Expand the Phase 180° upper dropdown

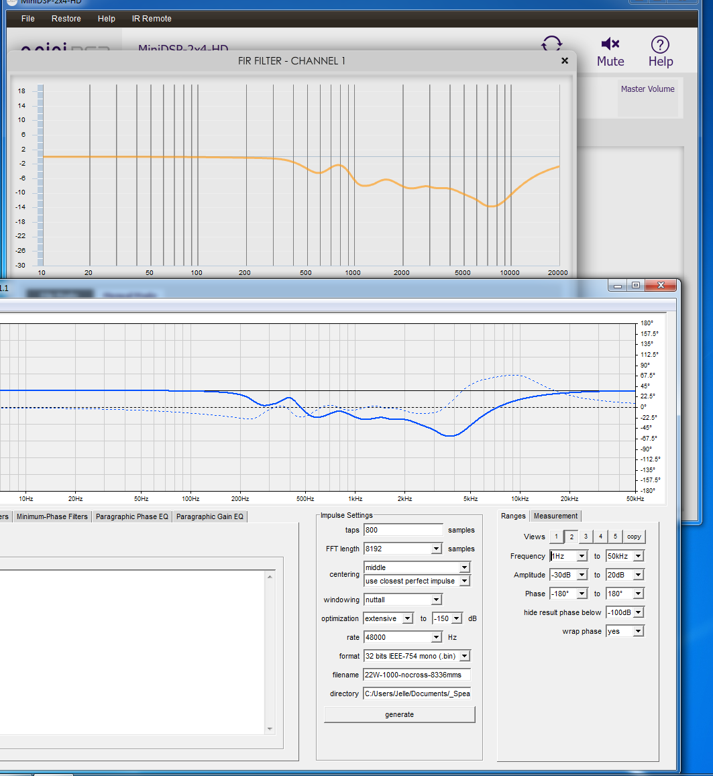click(x=639, y=594)
